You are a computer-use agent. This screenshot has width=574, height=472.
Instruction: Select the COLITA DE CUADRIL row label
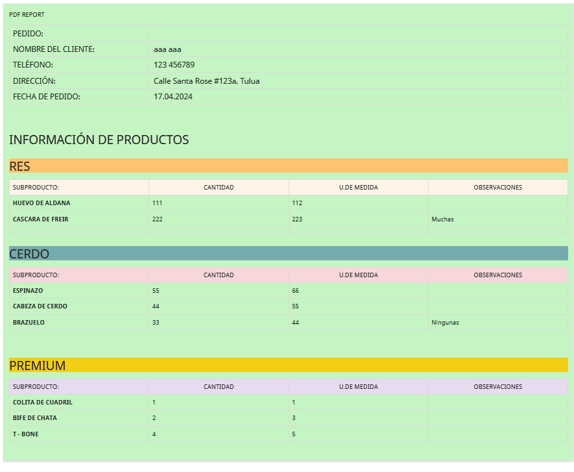(x=42, y=403)
